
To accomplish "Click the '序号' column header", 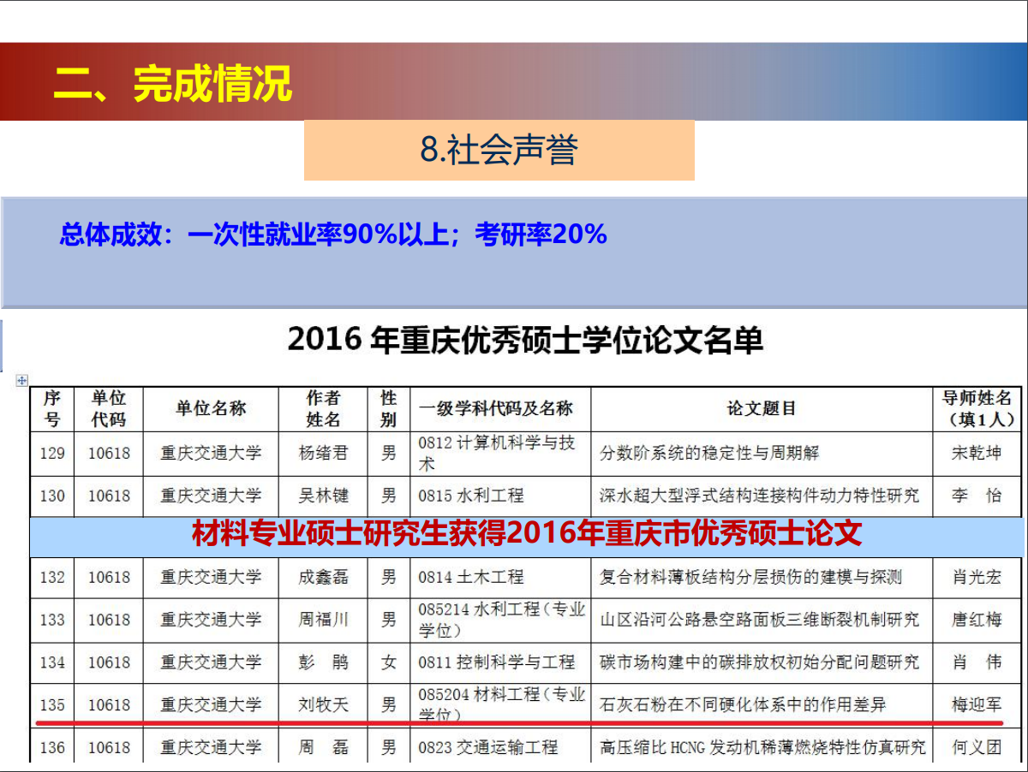I will 52,409.
